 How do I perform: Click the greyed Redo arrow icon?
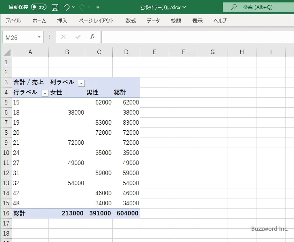pos(82,7)
